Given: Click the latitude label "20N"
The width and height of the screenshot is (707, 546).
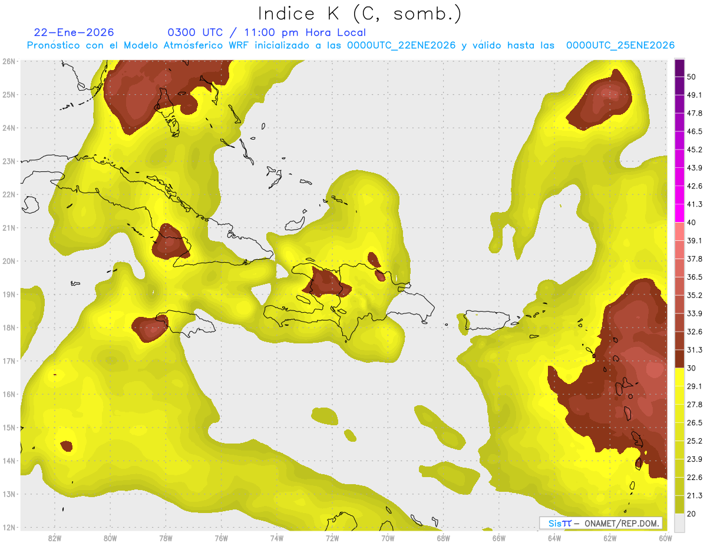Looking at the screenshot, I should 9,261.
